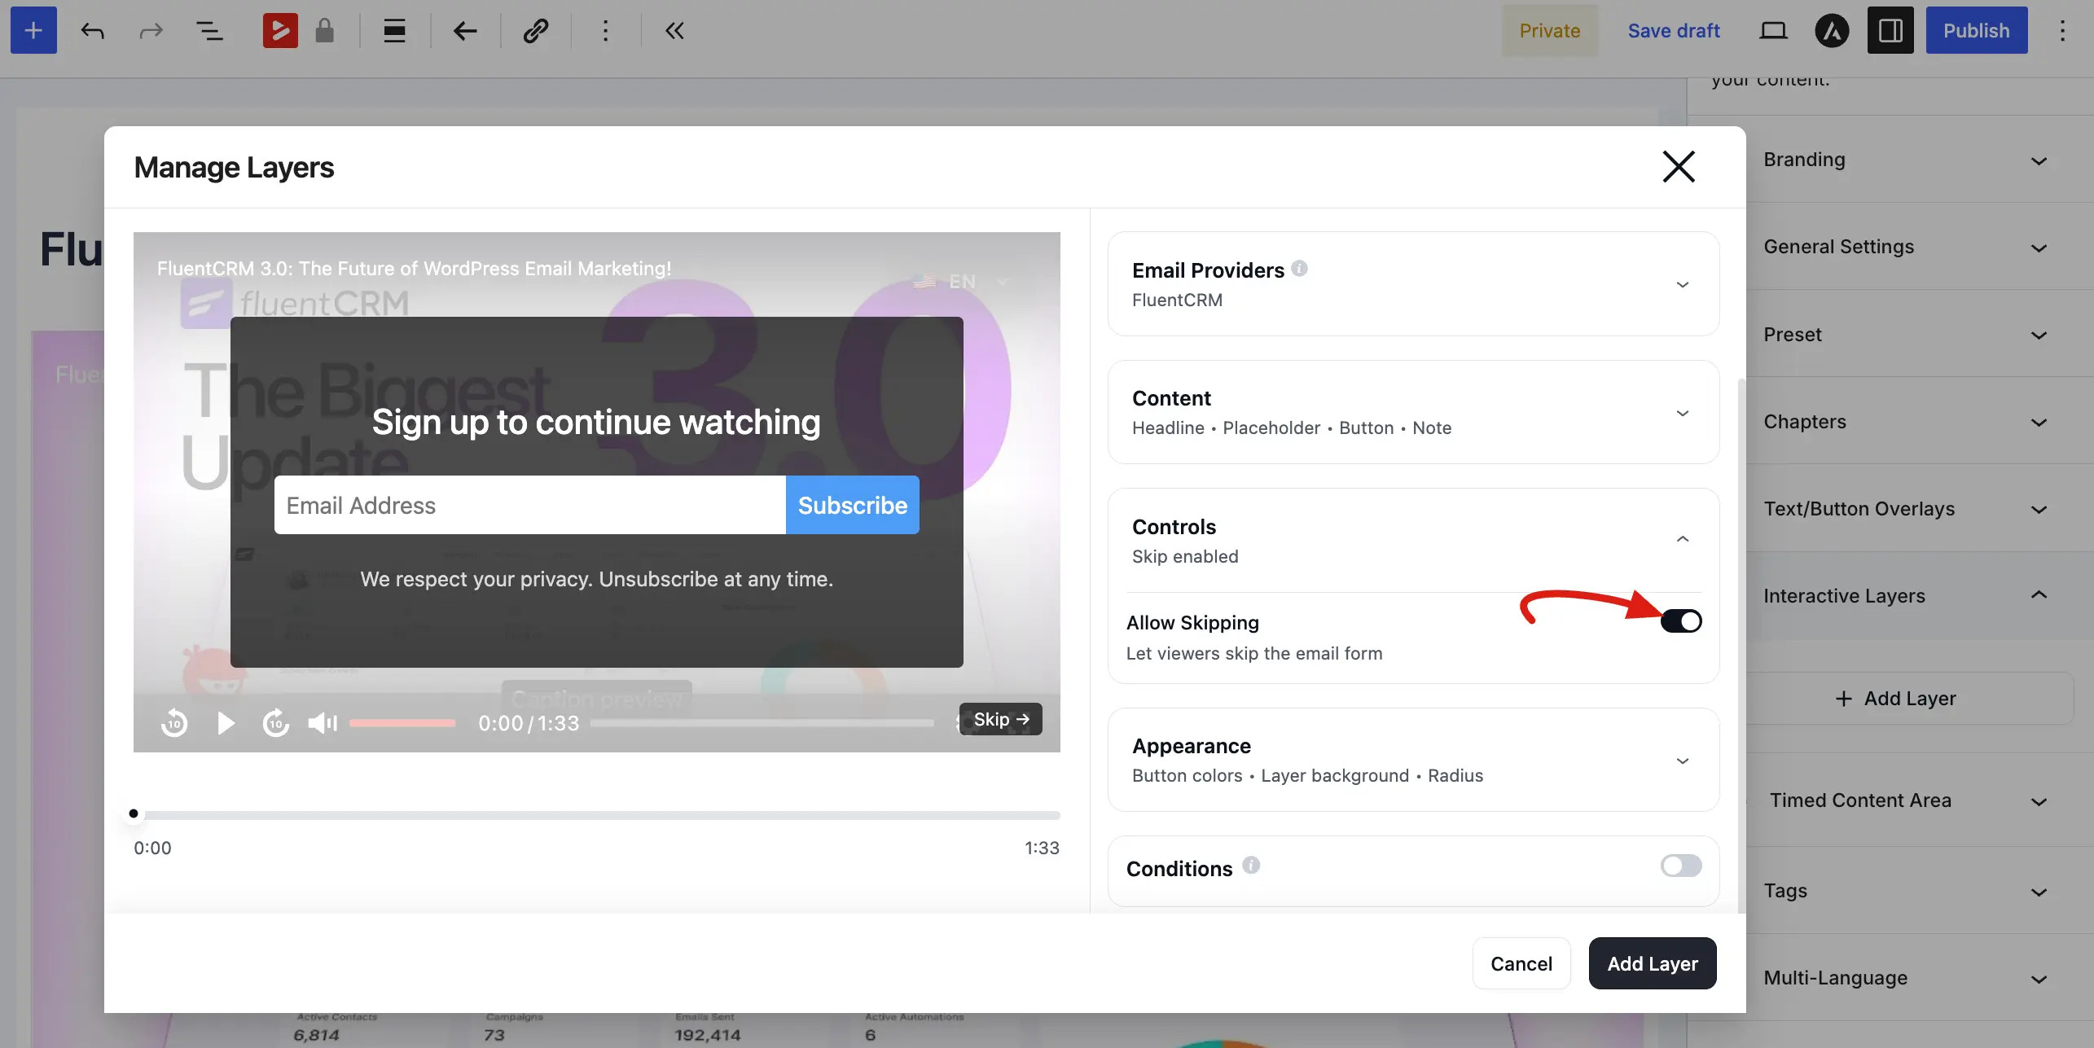Open the Astra settings icon
Viewport: 2094px width, 1048px height.
click(x=1833, y=31)
